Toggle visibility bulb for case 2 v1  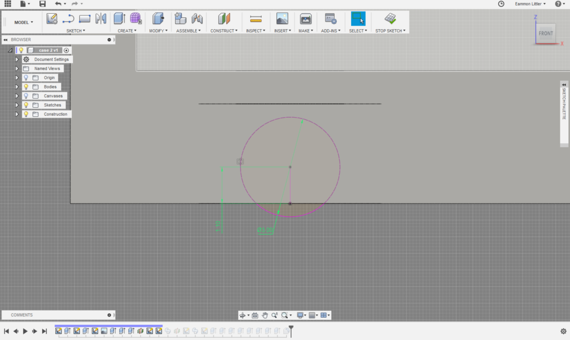(x=21, y=50)
